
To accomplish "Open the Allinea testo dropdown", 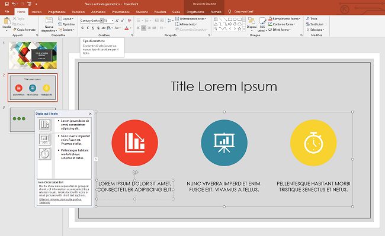I will tap(187, 24).
